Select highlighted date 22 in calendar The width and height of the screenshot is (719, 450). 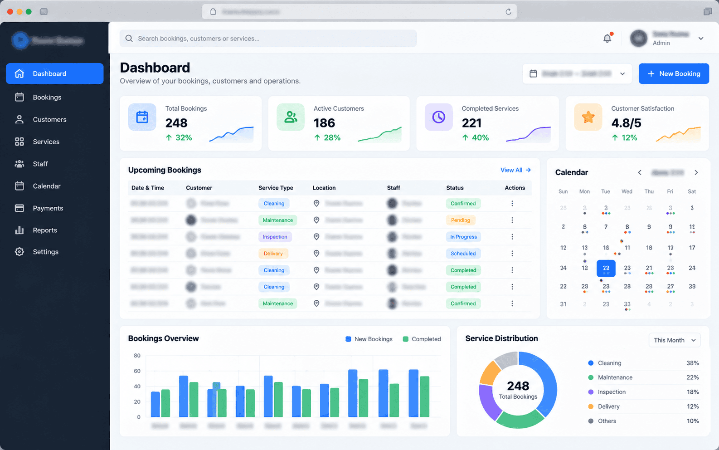click(x=606, y=268)
